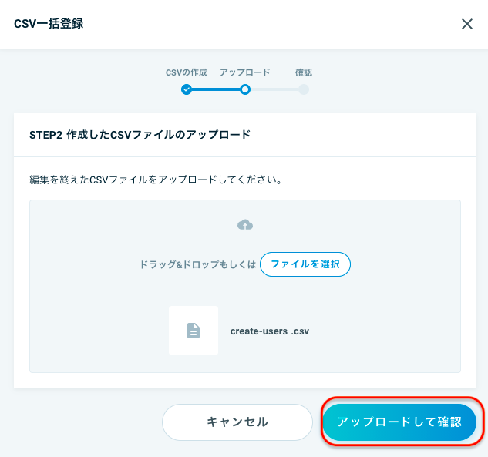Click the キャンセル button
The image size is (488, 457).
point(237,422)
